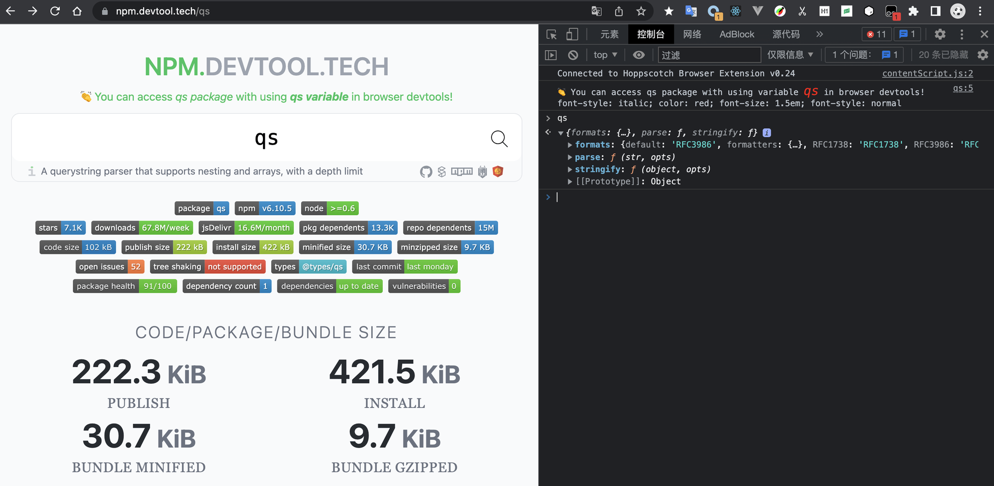Viewport: 994px width, 486px height.
Task: Open the red hexagon shield icon link
Action: [x=498, y=171]
